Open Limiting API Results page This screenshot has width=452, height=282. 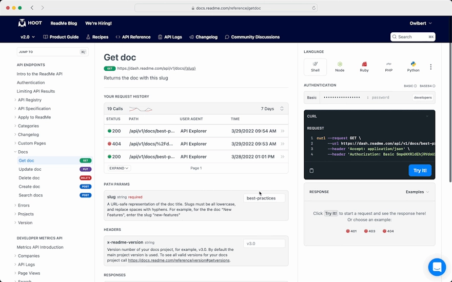(36, 91)
